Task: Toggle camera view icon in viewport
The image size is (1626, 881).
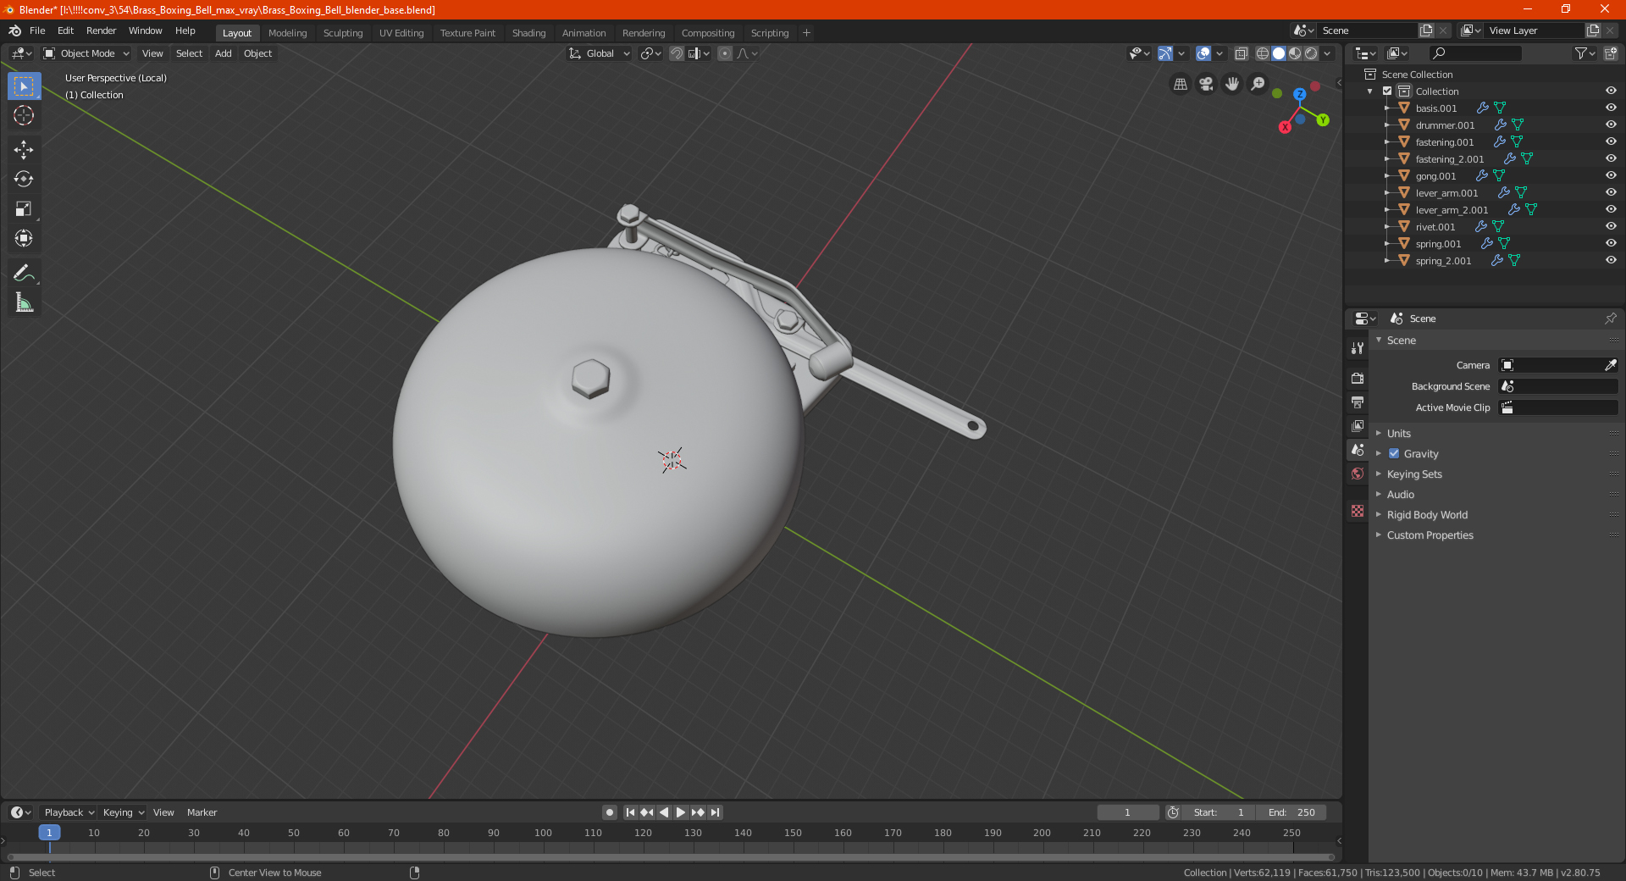Action: click(1206, 84)
